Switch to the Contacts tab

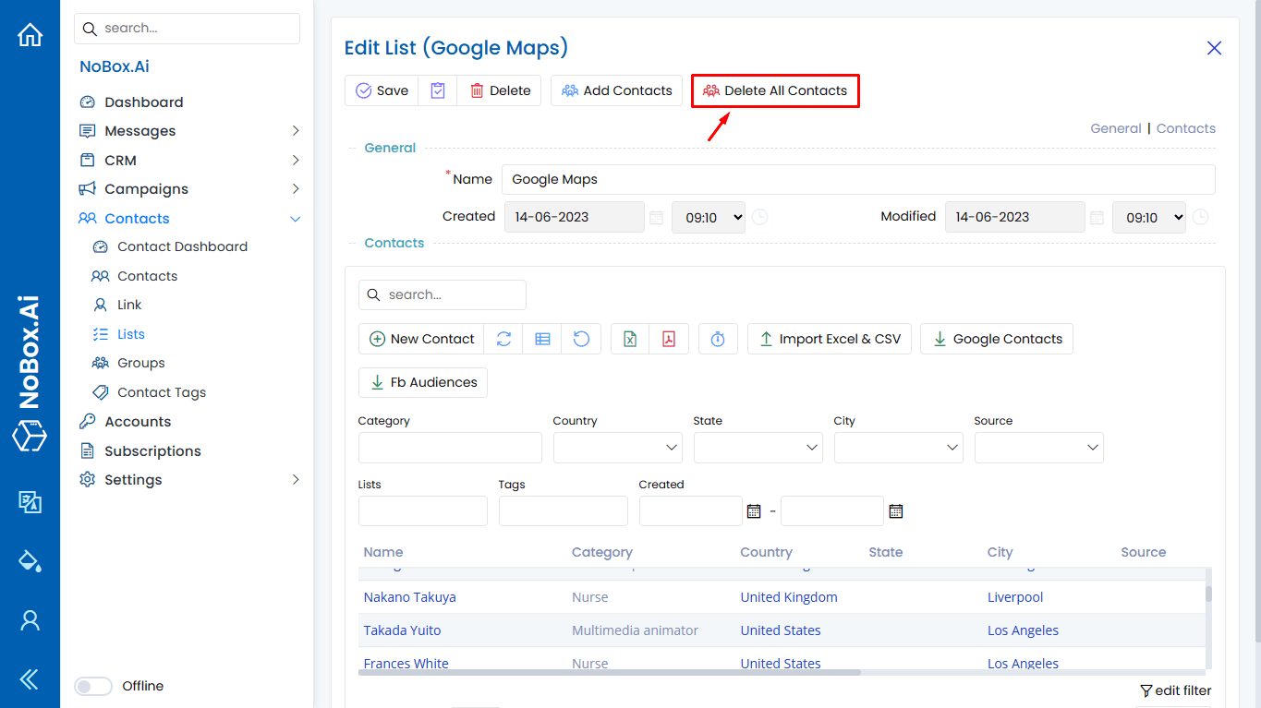(x=1185, y=127)
